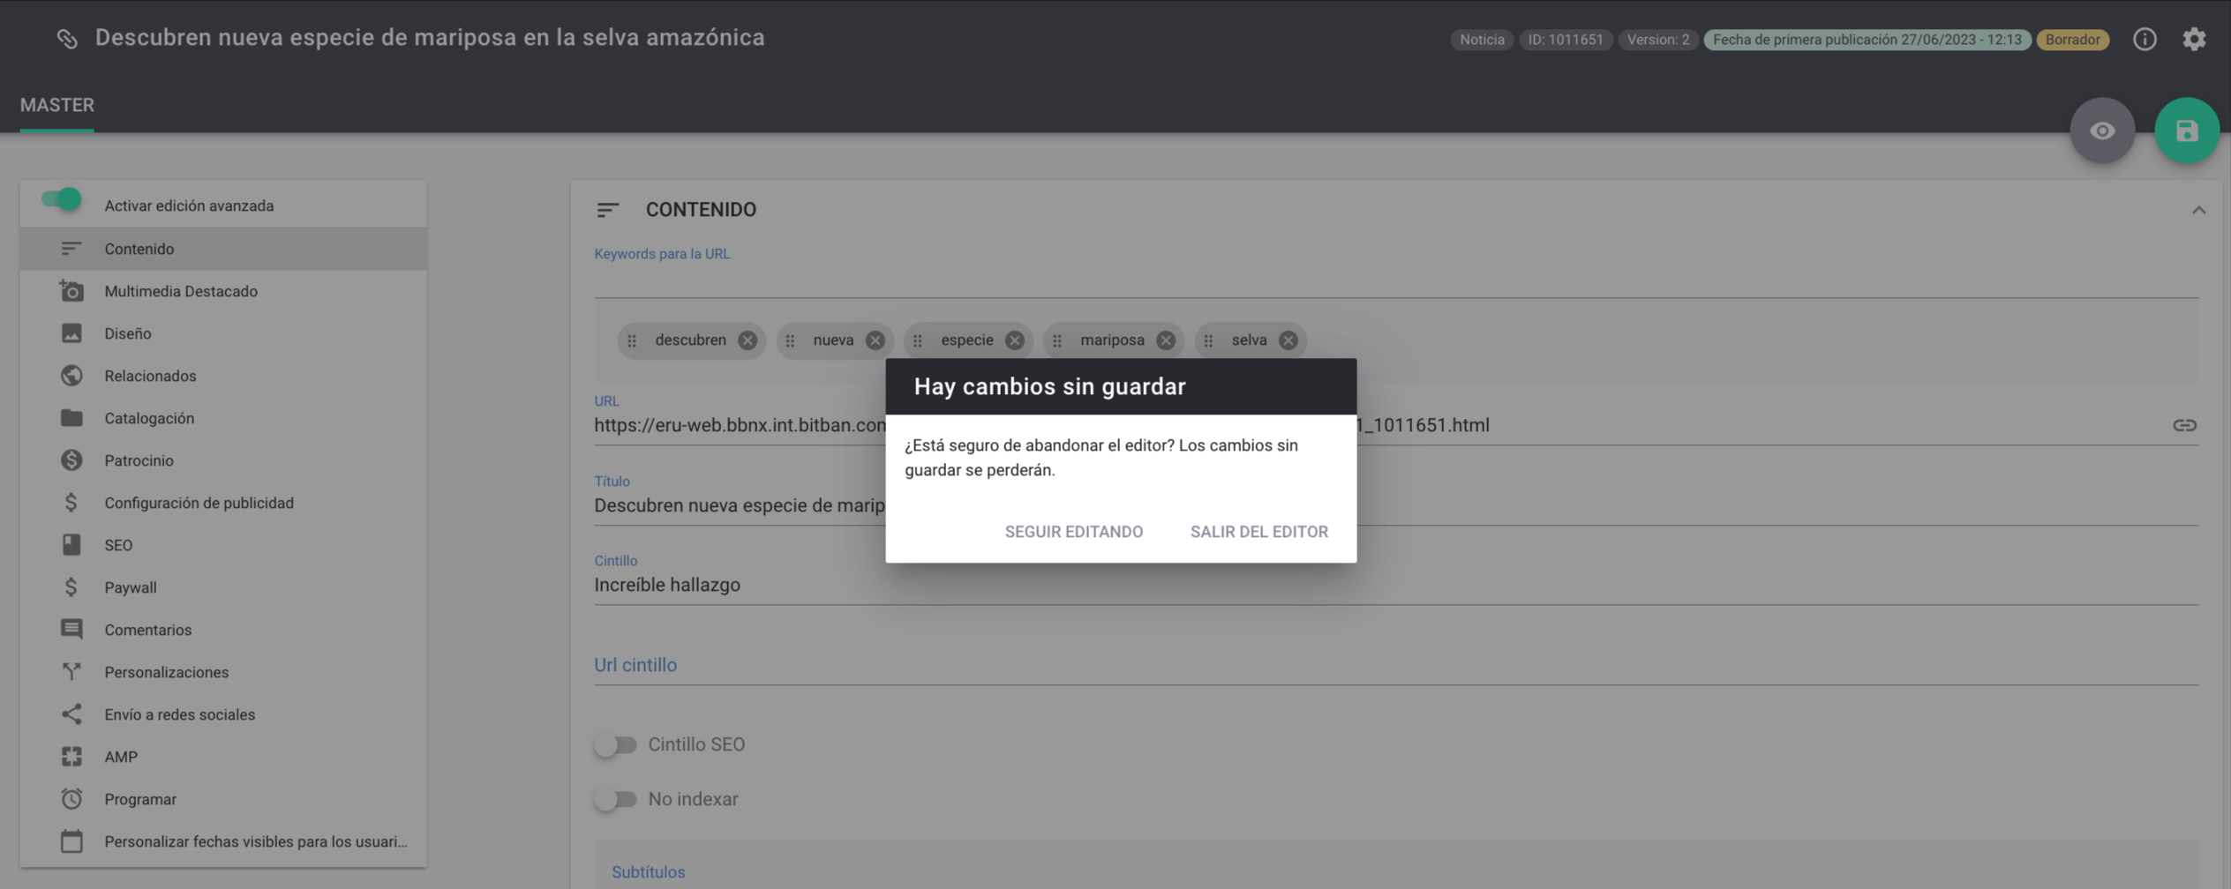Open the info icon in header

tap(2145, 39)
